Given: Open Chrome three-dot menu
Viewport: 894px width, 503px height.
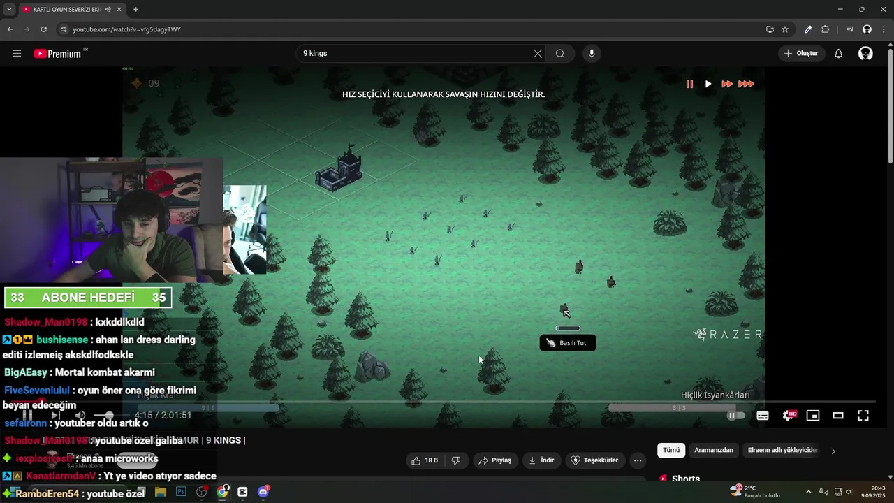Looking at the screenshot, I should pos(884,29).
